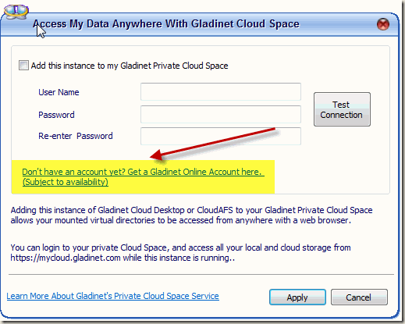Click the Add this instance checkbox label text
405x324 pixels.
[x=130, y=66]
